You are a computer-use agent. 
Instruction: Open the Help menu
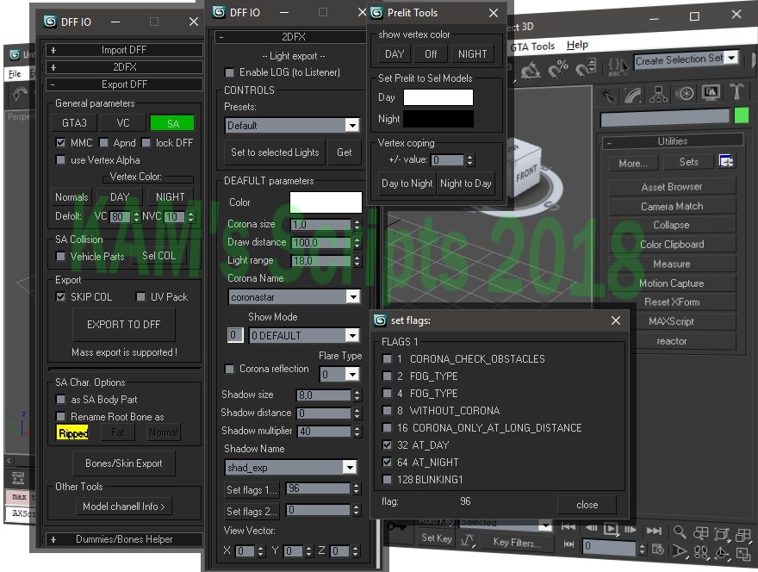coord(577,46)
